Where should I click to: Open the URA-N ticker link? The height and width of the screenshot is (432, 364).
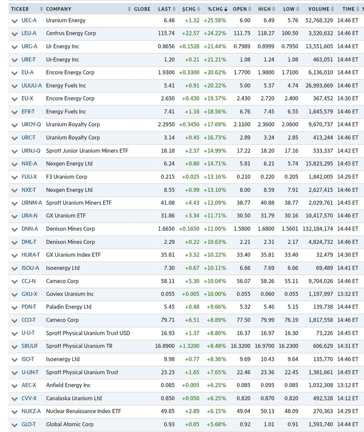click(29, 216)
